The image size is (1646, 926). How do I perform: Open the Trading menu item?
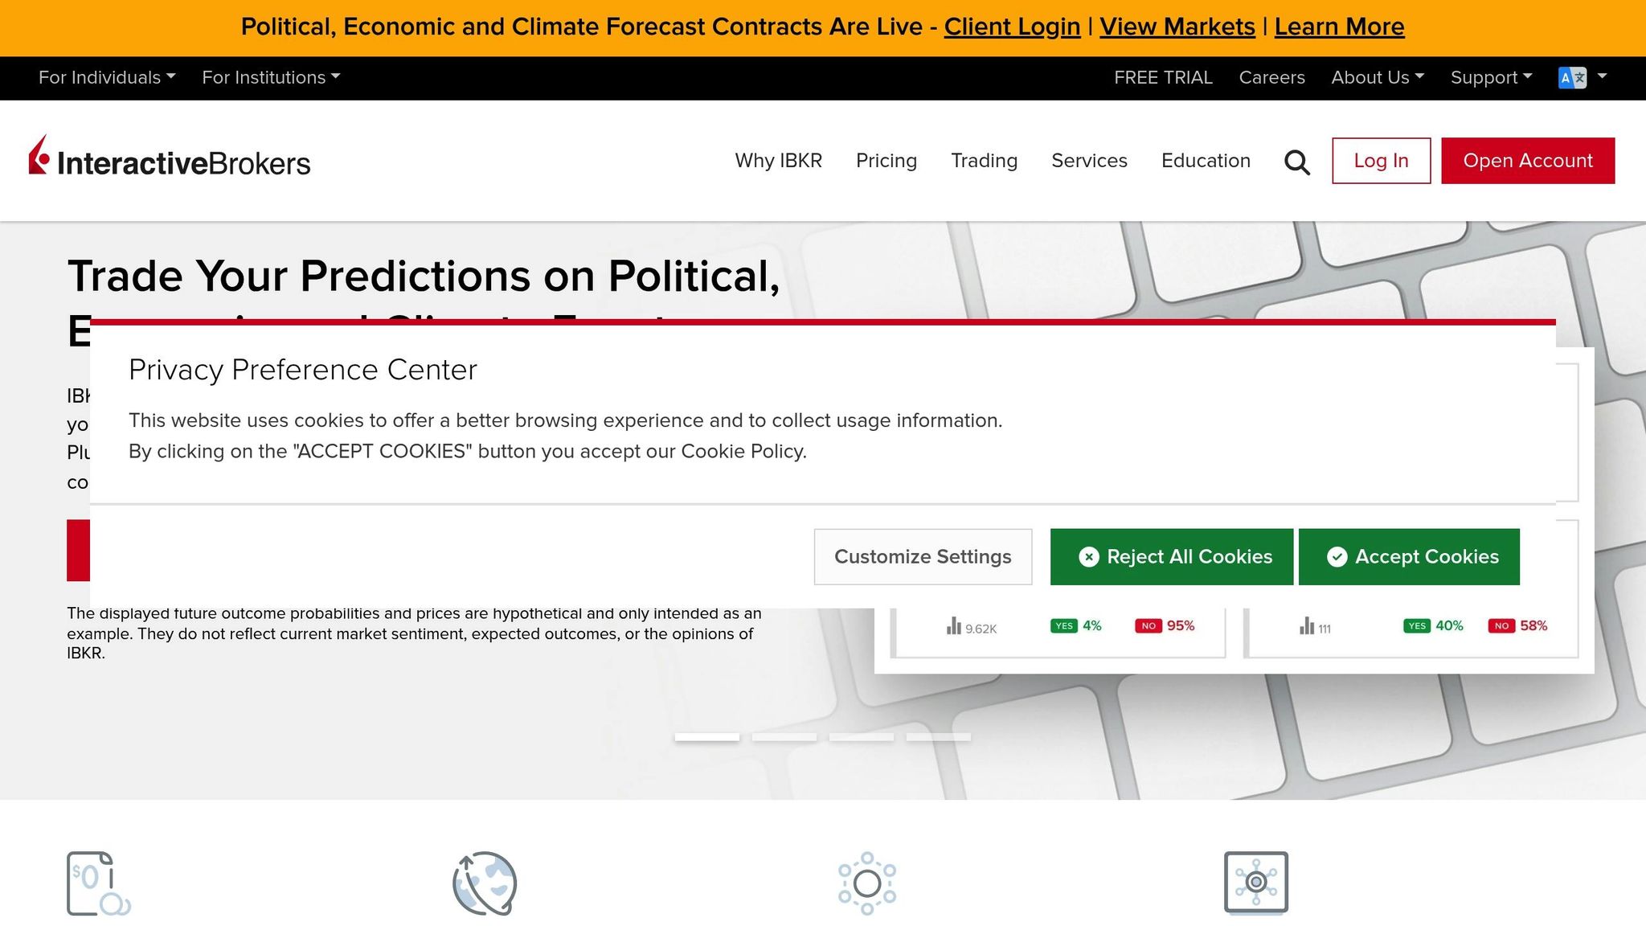click(984, 161)
